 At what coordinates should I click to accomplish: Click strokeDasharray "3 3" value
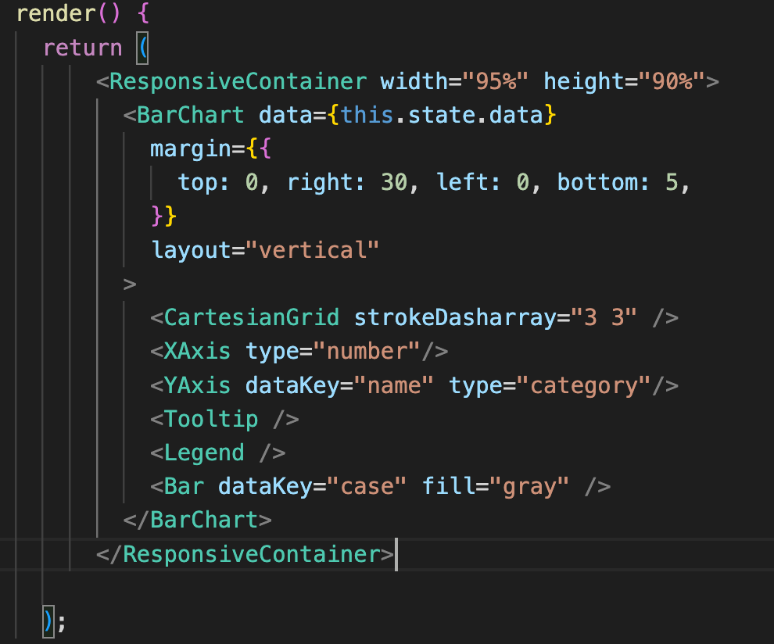[604, 317]
